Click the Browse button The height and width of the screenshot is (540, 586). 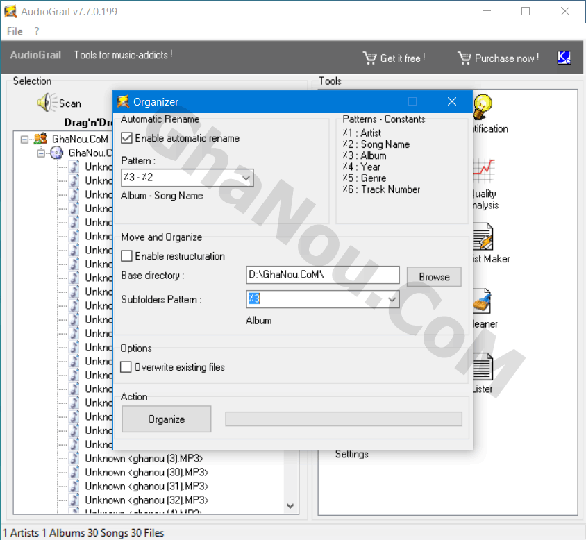tap(434, 277)
